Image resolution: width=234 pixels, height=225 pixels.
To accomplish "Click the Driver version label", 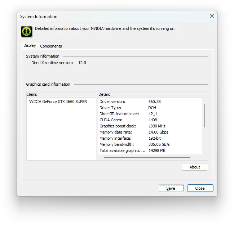I will [x=112, y=102].
